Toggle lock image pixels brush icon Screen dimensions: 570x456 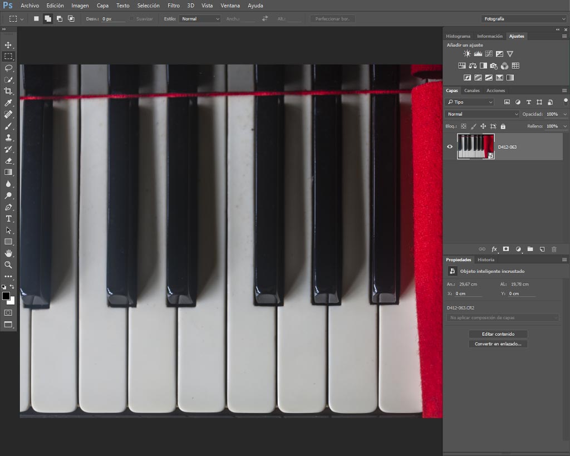473,126
